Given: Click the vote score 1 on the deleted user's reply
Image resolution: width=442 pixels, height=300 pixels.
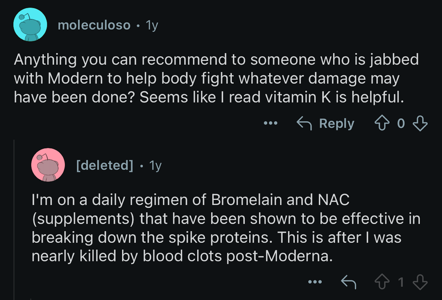Looking at the screenshot, I should (x=401, y=282).
